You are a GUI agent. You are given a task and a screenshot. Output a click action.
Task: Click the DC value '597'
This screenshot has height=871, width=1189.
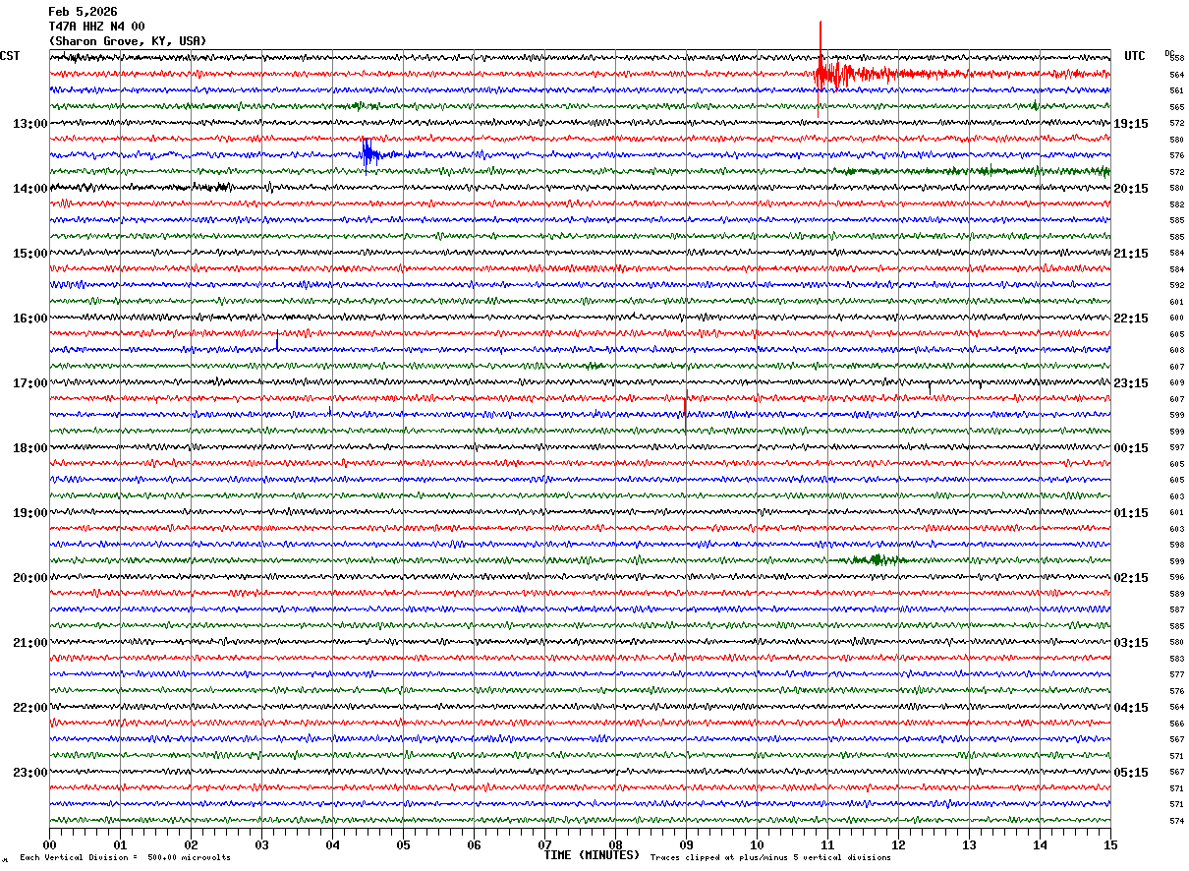pyautogui.click(x=1176, y=448)
